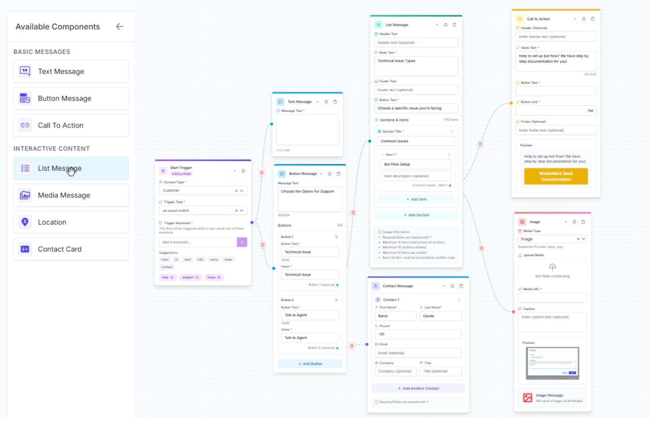This screenshot has height=425, width=649.
Task: Click the plus icon to add a trigger keyword
Action: 242,242
